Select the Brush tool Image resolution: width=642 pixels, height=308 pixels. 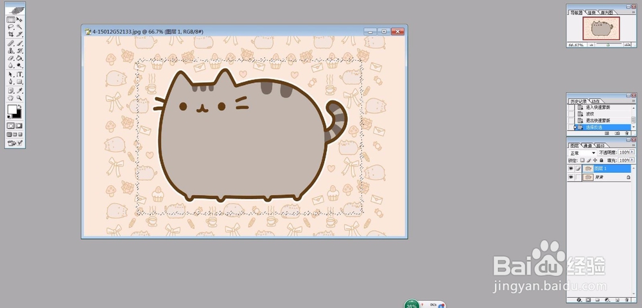[x=19, y=43]
